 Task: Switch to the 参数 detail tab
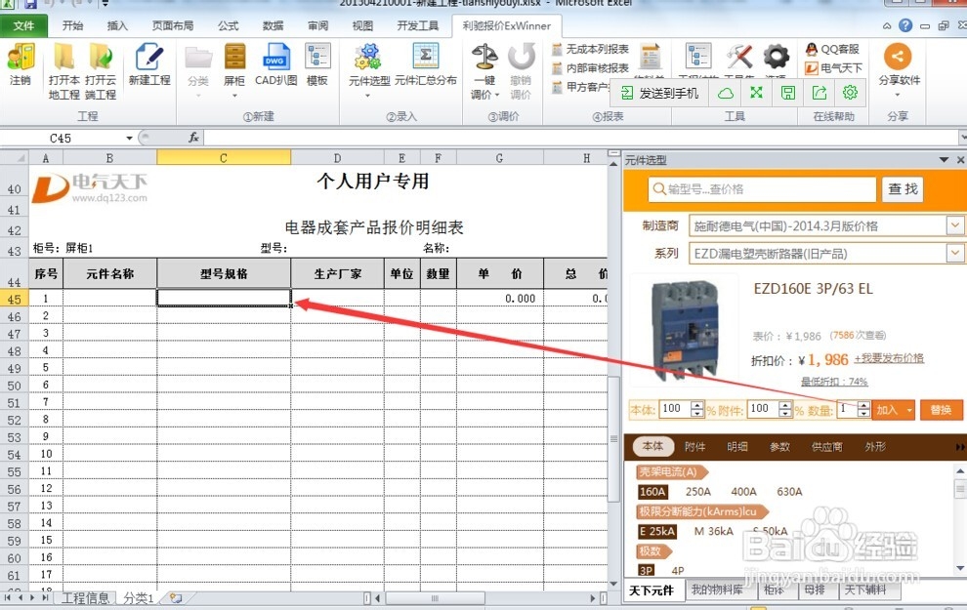coord(779,447)
